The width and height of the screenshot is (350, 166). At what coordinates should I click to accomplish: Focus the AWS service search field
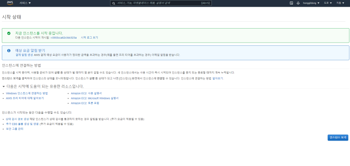pos(161,3)
